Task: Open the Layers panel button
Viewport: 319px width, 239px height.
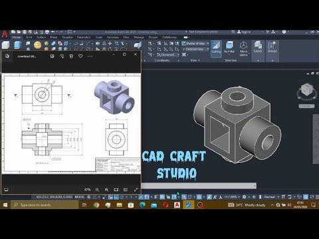Action: pyautogui.click(x=258, y=47)
